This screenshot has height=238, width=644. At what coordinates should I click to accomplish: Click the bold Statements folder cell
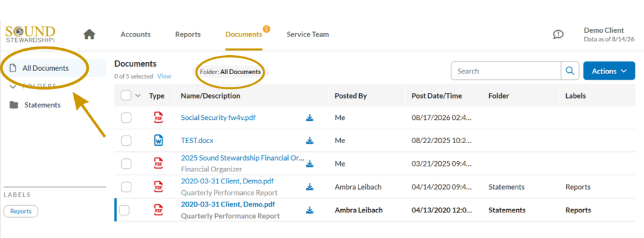(x=507, y=210)
